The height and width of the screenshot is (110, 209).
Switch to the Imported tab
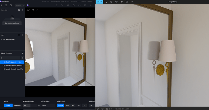[9, 53]
